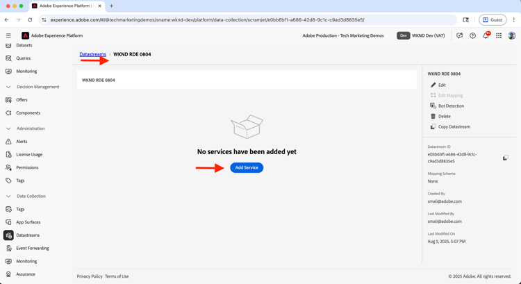Open the Privacy Policy link
This screenshot has width=521, height=284.
pyautogui.click(x=90, y=276)
